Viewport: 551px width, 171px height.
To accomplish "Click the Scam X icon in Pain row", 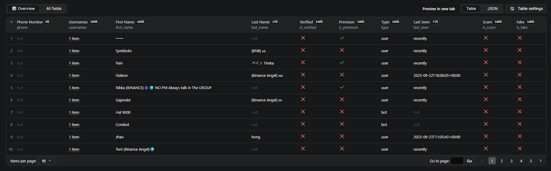I will (x=486, y=63).
